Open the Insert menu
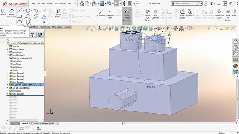239x134 pixels. tap(49, 4)
